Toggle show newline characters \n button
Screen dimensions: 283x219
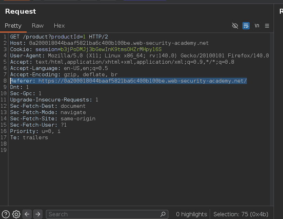click(x=257, y=26)
